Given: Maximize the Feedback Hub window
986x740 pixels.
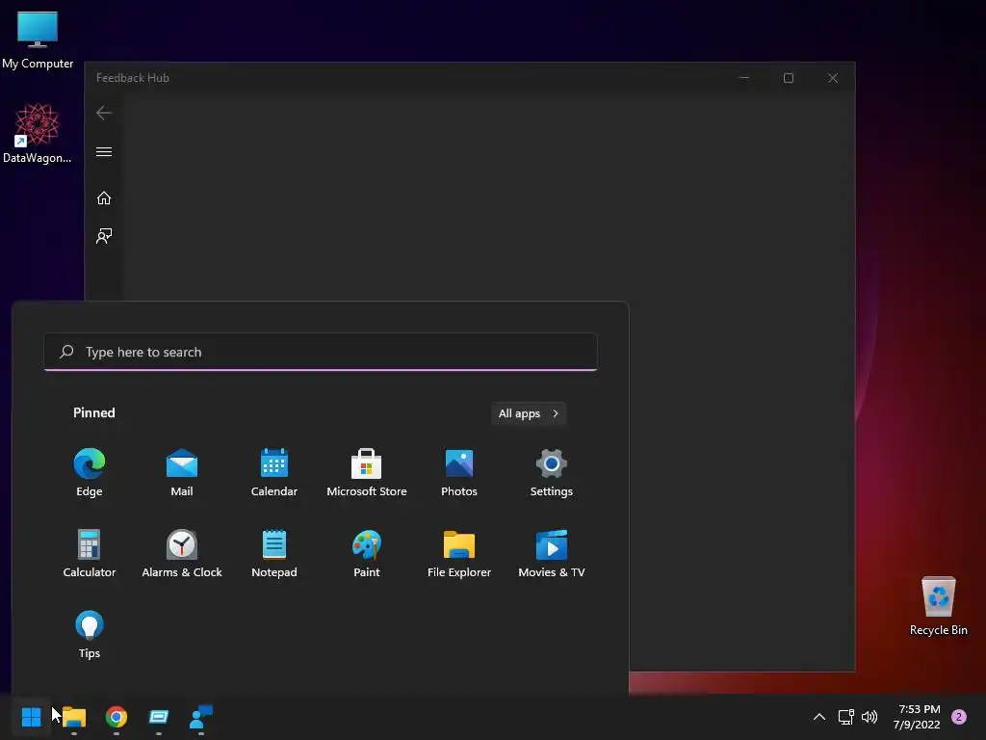Looking at the screenshot, I should pyautogui.click(x=789, y=78).
